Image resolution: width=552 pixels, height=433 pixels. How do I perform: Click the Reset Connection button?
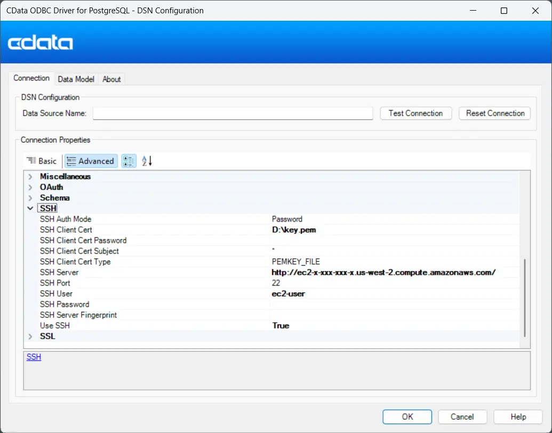[495, 113]
